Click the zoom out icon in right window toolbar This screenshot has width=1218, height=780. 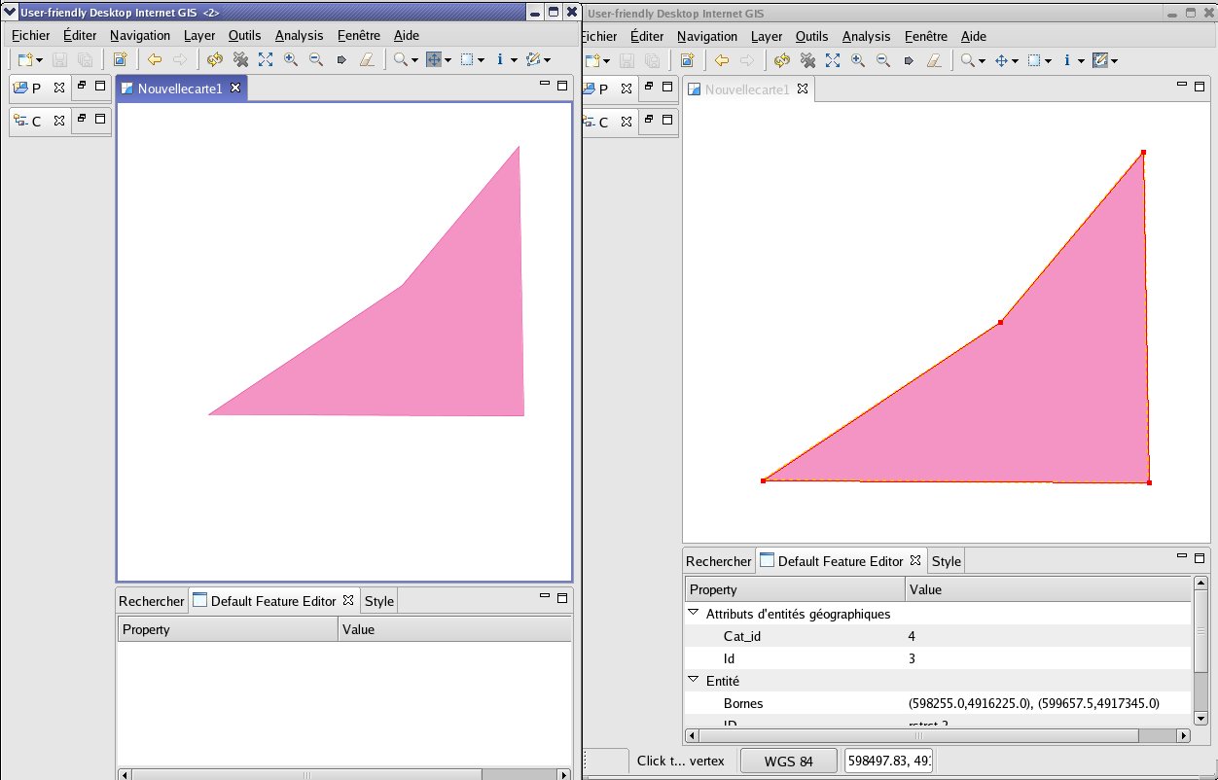pos(882,60)
